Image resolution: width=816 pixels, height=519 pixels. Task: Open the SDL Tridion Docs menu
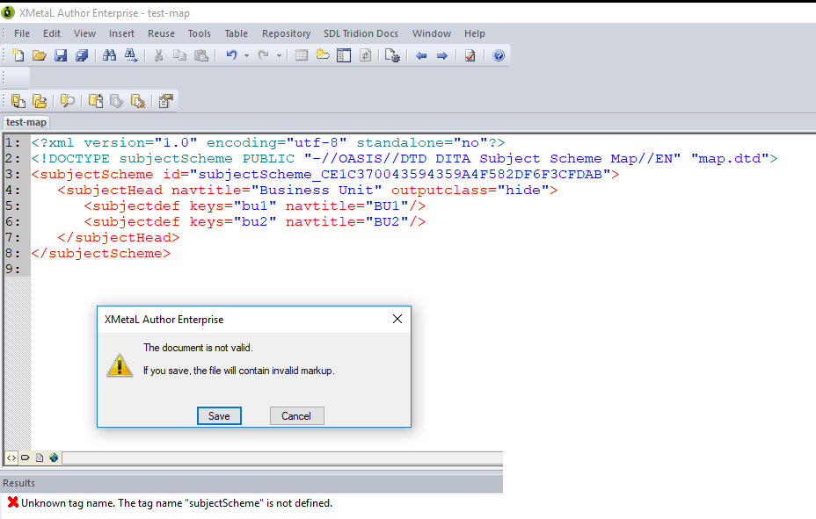[361, 33]
